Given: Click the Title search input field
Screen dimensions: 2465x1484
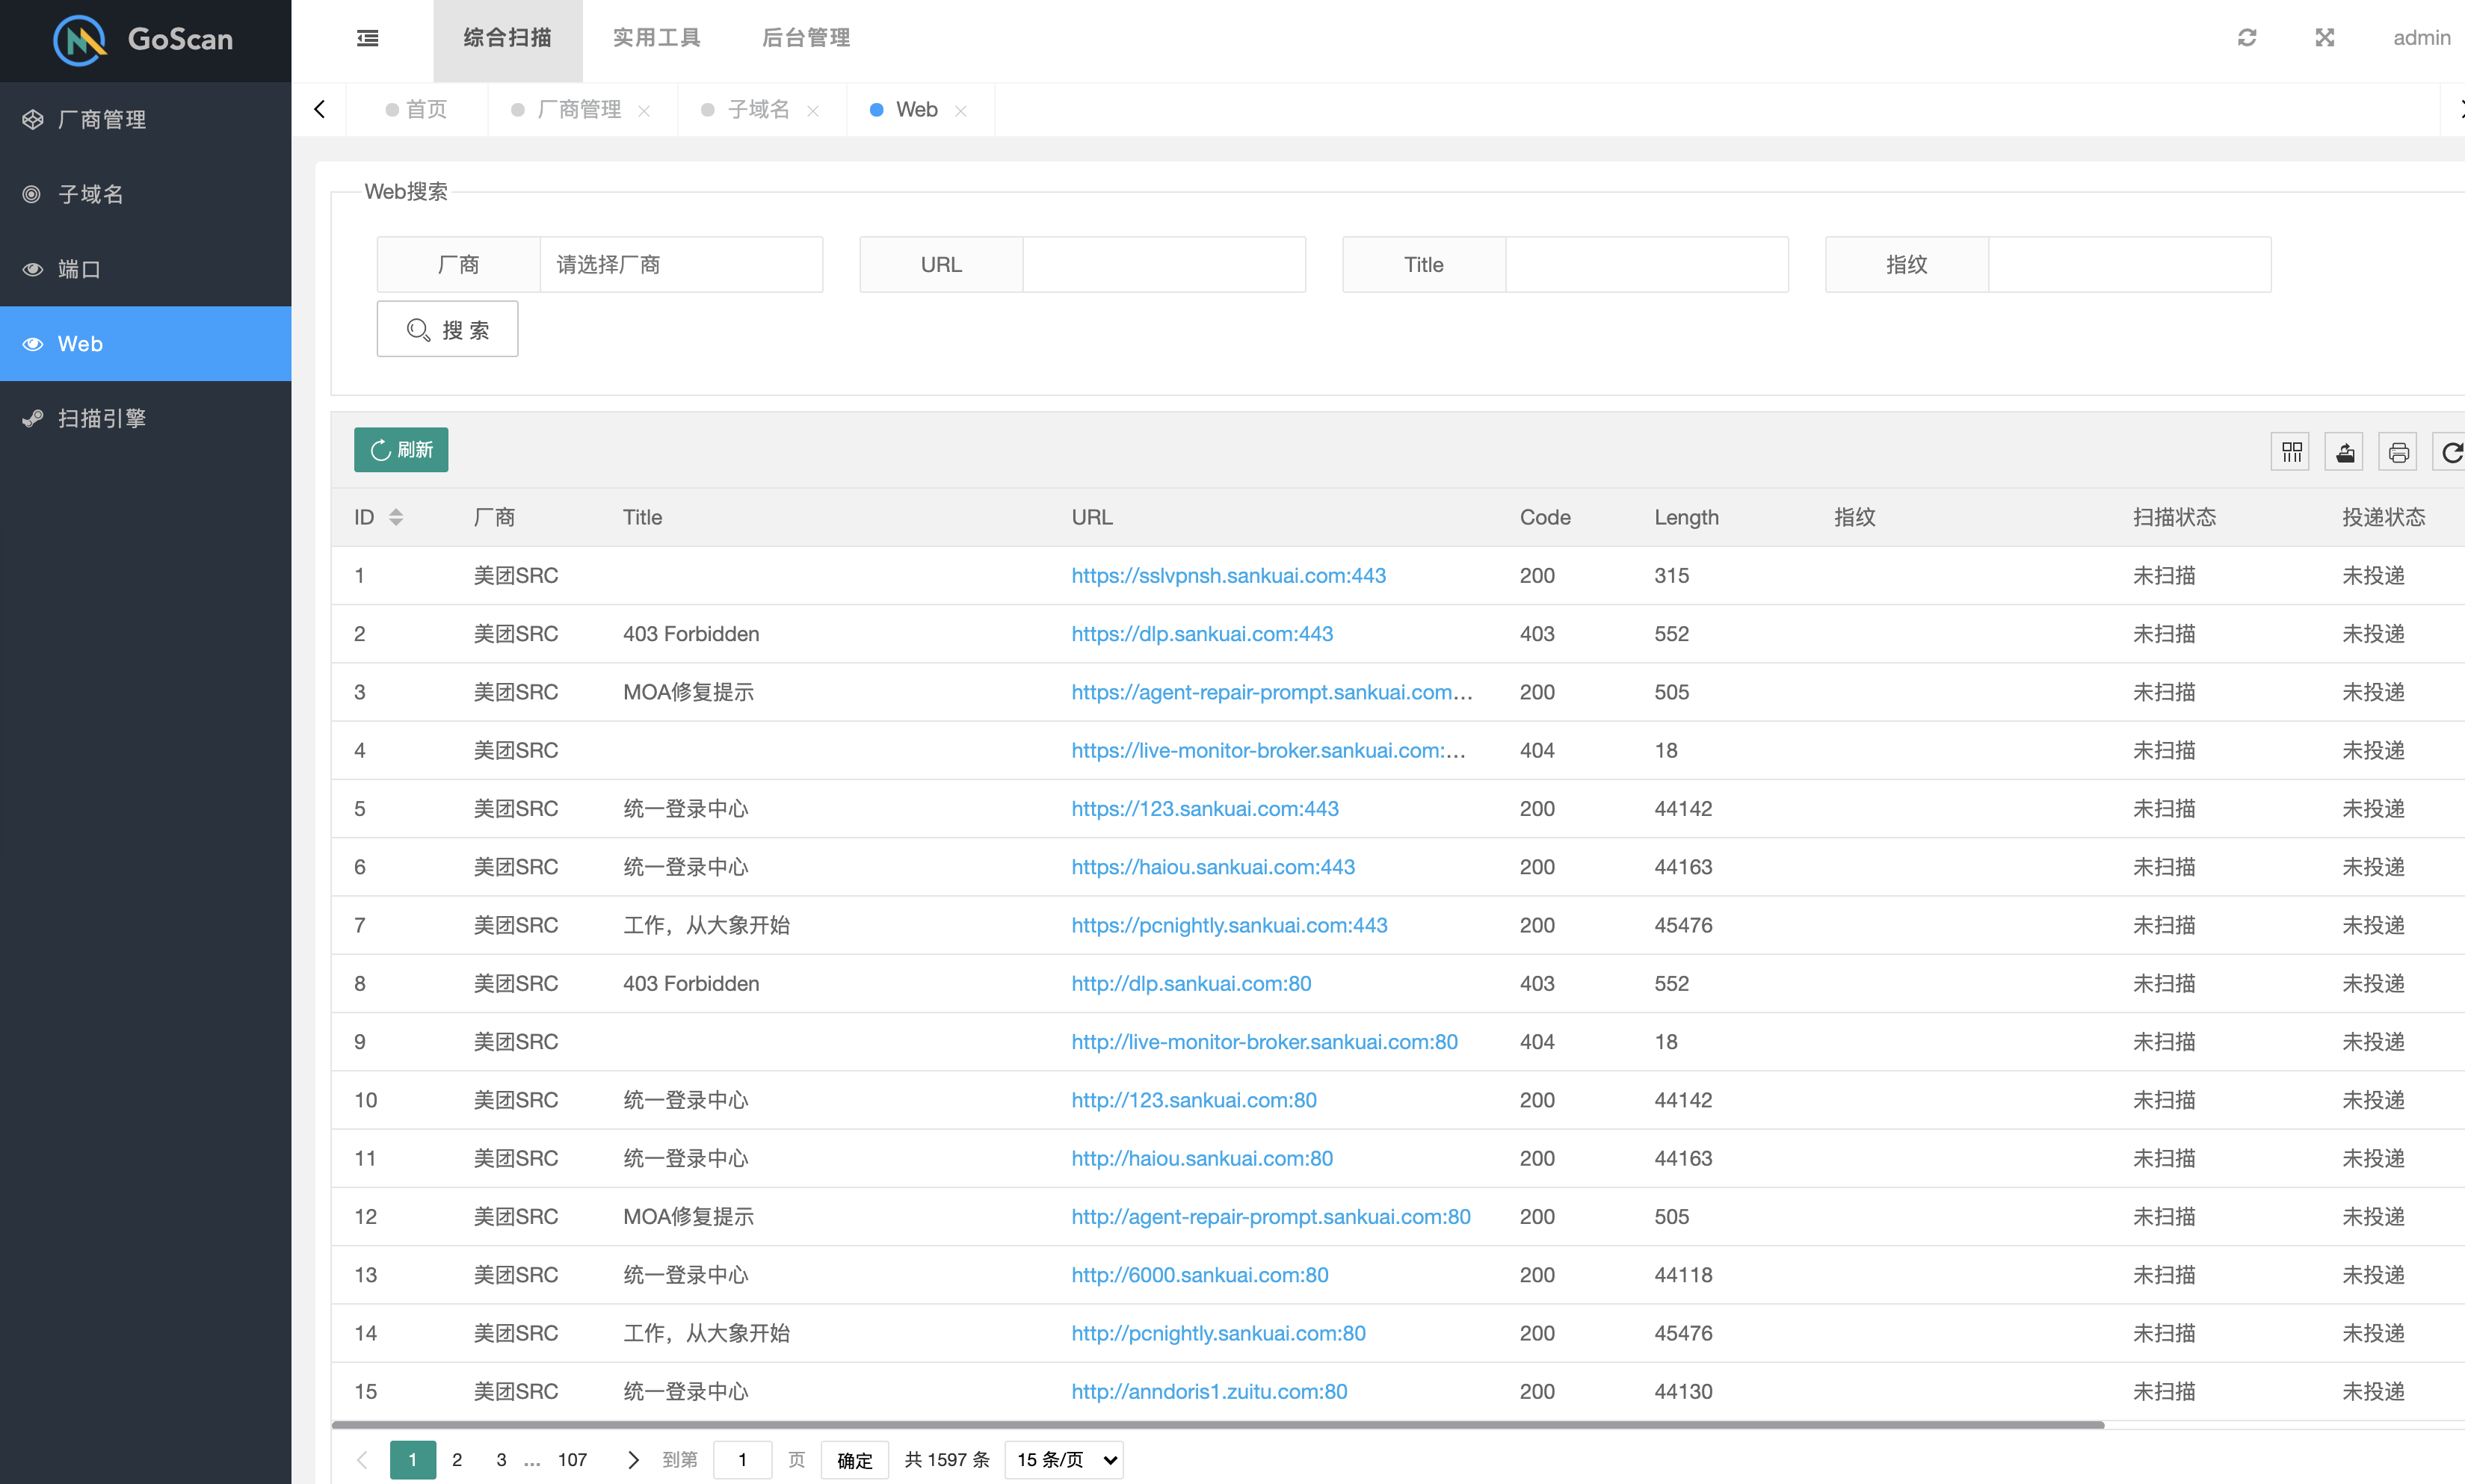Looking at the screenshot, I should 1647,264.
